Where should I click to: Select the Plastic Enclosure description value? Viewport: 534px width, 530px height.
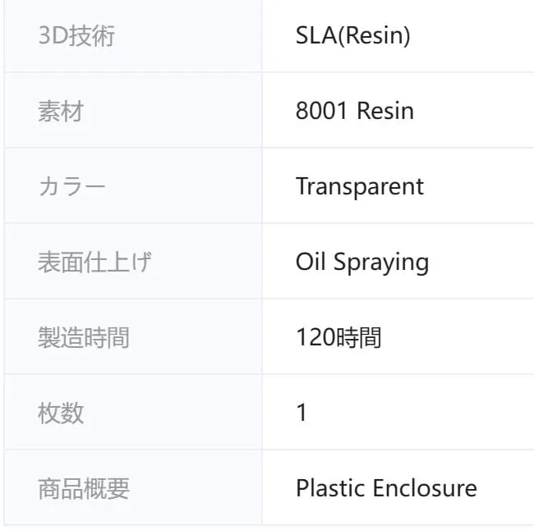[386, 488]
